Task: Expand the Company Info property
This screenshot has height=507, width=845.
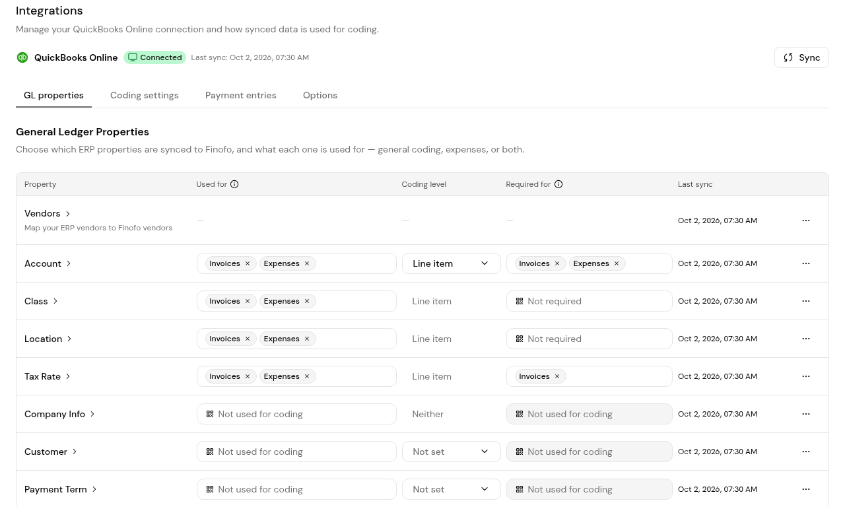Action: coord(60,414)
